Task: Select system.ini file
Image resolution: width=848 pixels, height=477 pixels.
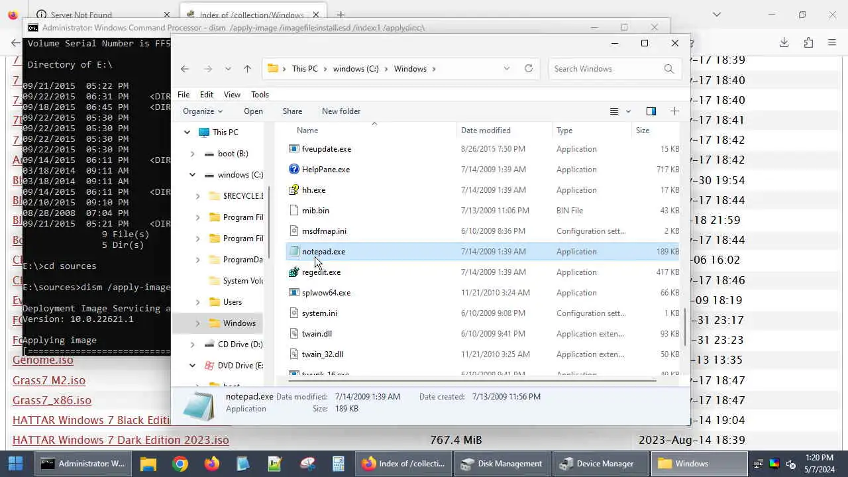Action: 319,313
